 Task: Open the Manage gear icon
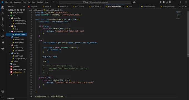pos(3,97)
